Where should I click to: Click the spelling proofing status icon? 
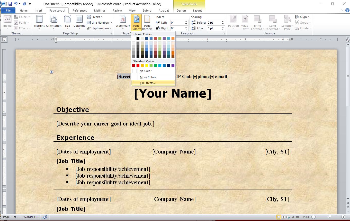[45, 217]
